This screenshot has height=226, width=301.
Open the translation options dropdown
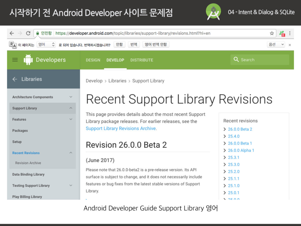275,45
